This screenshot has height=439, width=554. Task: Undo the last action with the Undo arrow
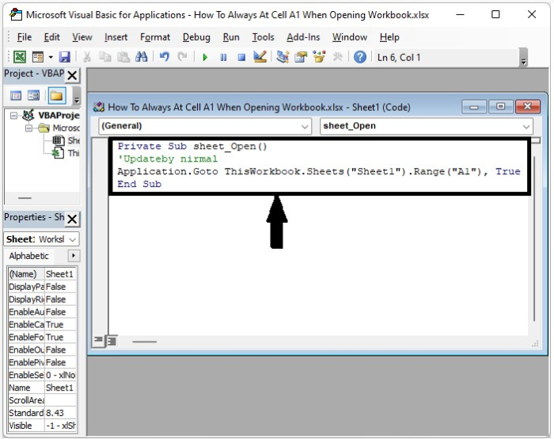pyautogui.click(x=165, y=57)
